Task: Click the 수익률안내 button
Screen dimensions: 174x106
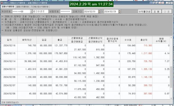Action: pos(144,11)
